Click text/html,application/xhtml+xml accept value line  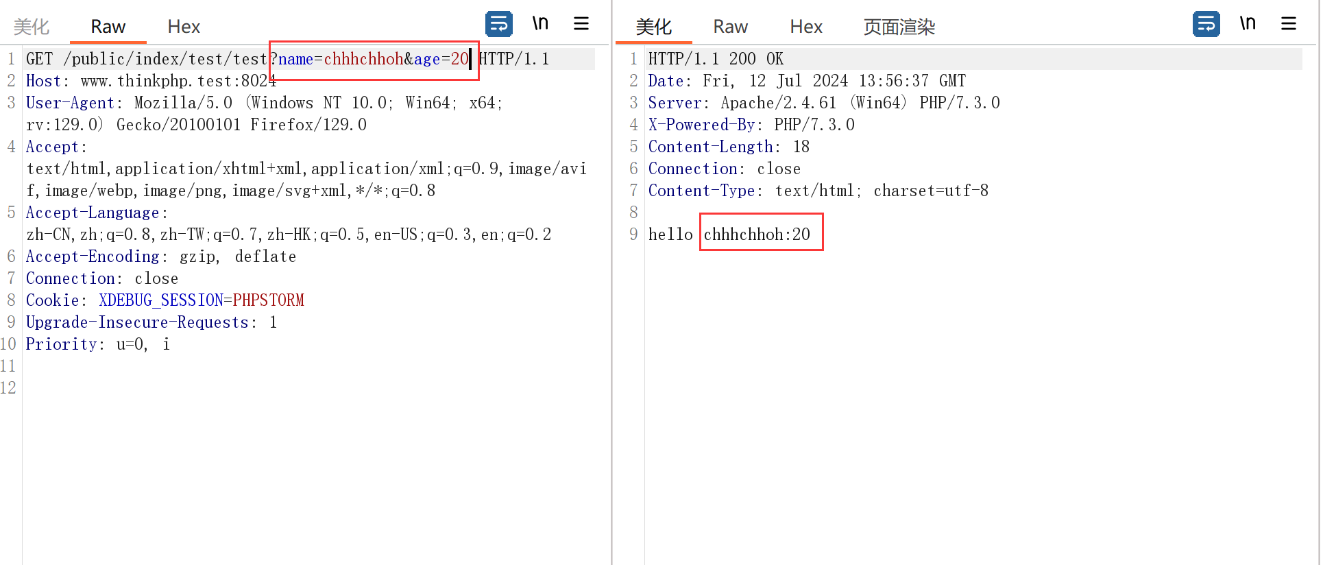[306, 169]
